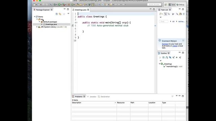216x121 pixels.
Task: Open the Package Explorer view menu arrow
Action: coord(68,13)
